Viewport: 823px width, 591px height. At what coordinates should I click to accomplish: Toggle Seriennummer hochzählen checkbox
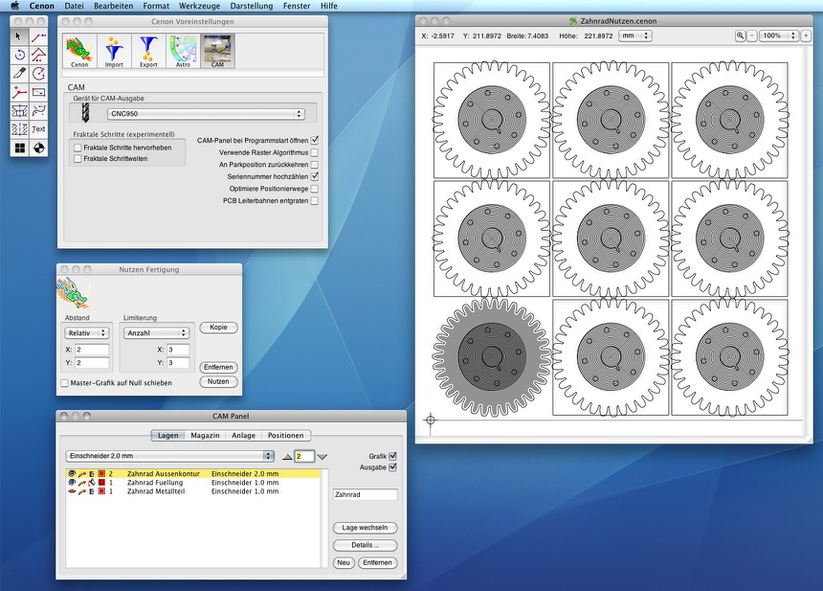click(x=315, y=176)
